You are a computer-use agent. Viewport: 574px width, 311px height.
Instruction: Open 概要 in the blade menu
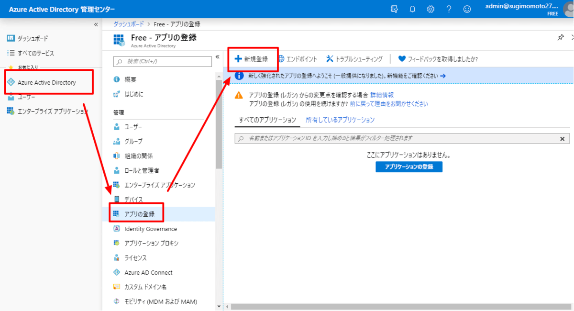pyautogui.click(x=130, y=79)
